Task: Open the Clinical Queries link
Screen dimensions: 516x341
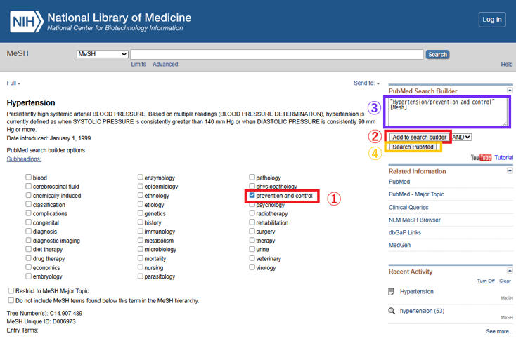Action: point(409,208)
